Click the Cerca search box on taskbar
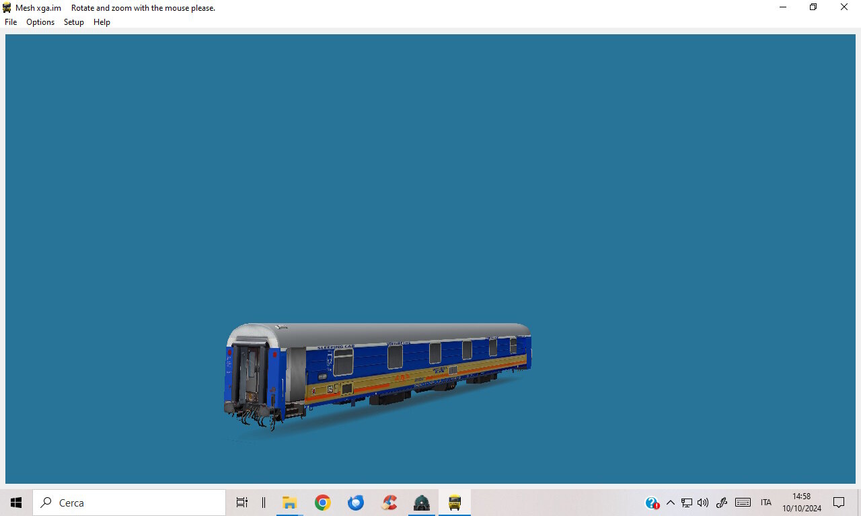 [x=129, y=503]
